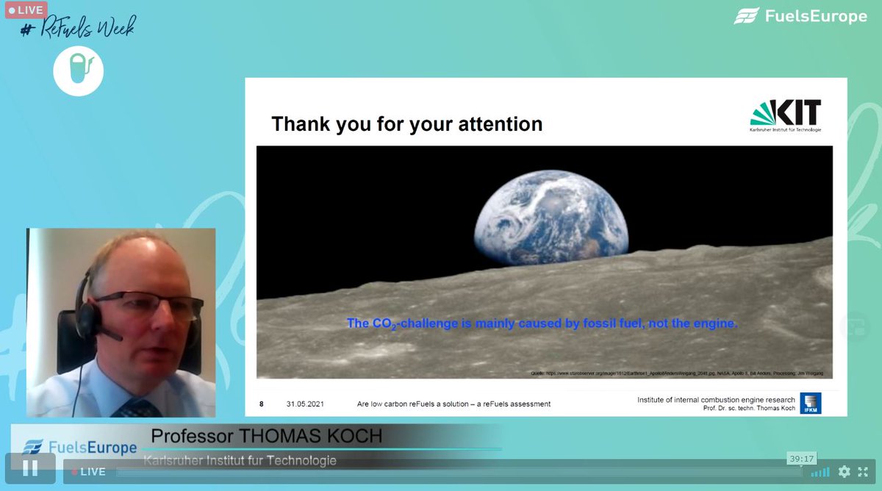Click the red LIVE badge at top
Screen dimensions: 882x491
coord(26,10)
